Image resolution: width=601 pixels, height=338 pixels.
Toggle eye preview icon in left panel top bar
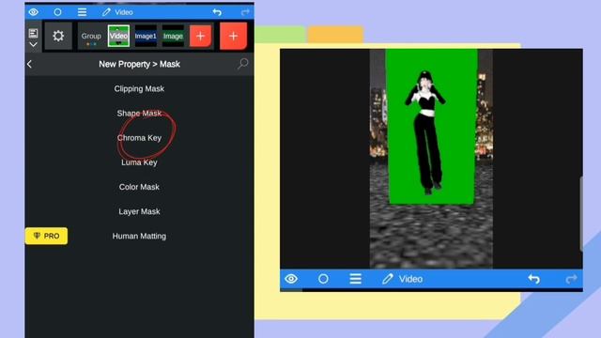tap(34, 12)
